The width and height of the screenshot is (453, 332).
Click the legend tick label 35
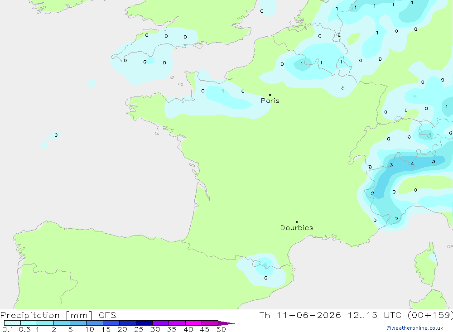172,329
